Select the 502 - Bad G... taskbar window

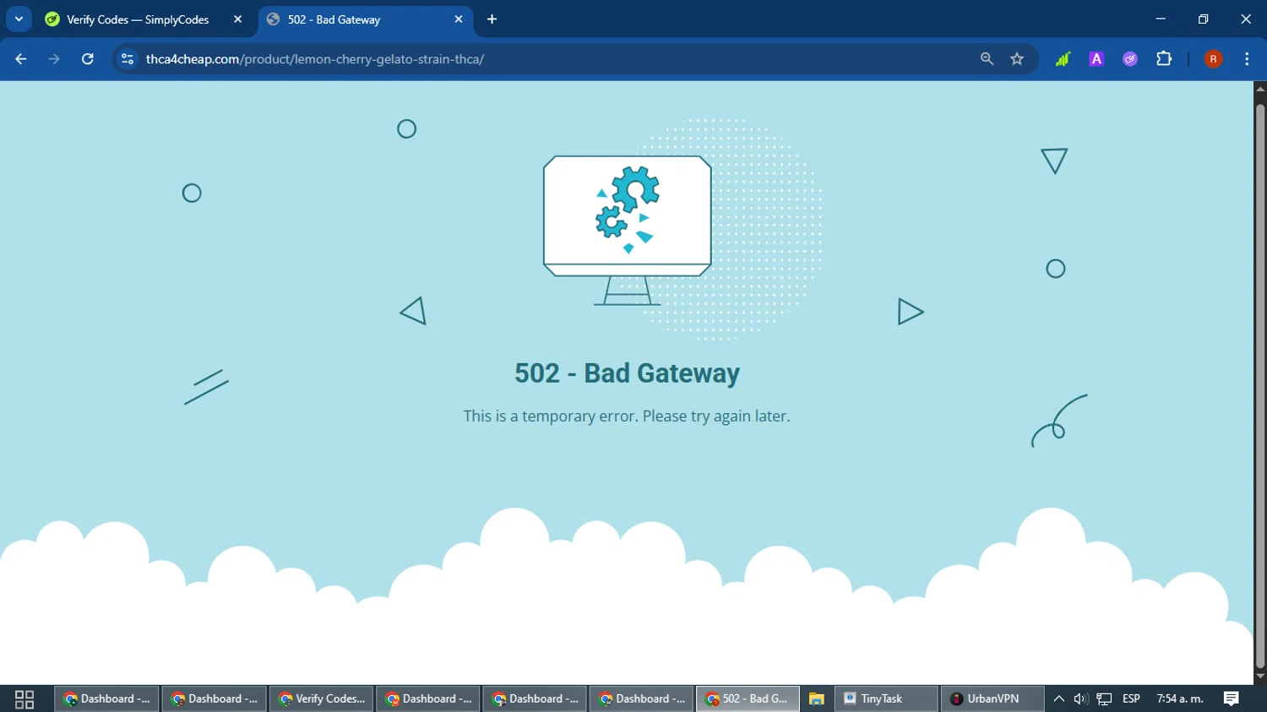[x=748, y=698]
